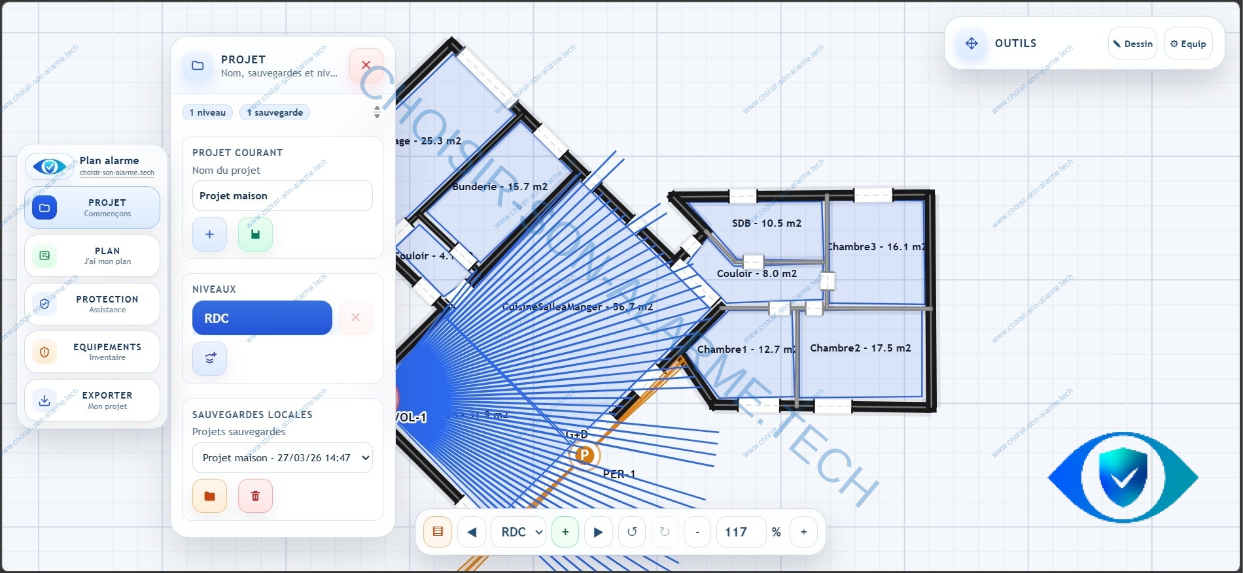The width and height of the screenshot is (1243, 573).
Task: Select the PER-1 label on plan
Action: click(619, 474)
